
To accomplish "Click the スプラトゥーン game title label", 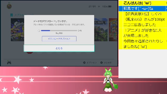I will (x=24, y=15).
